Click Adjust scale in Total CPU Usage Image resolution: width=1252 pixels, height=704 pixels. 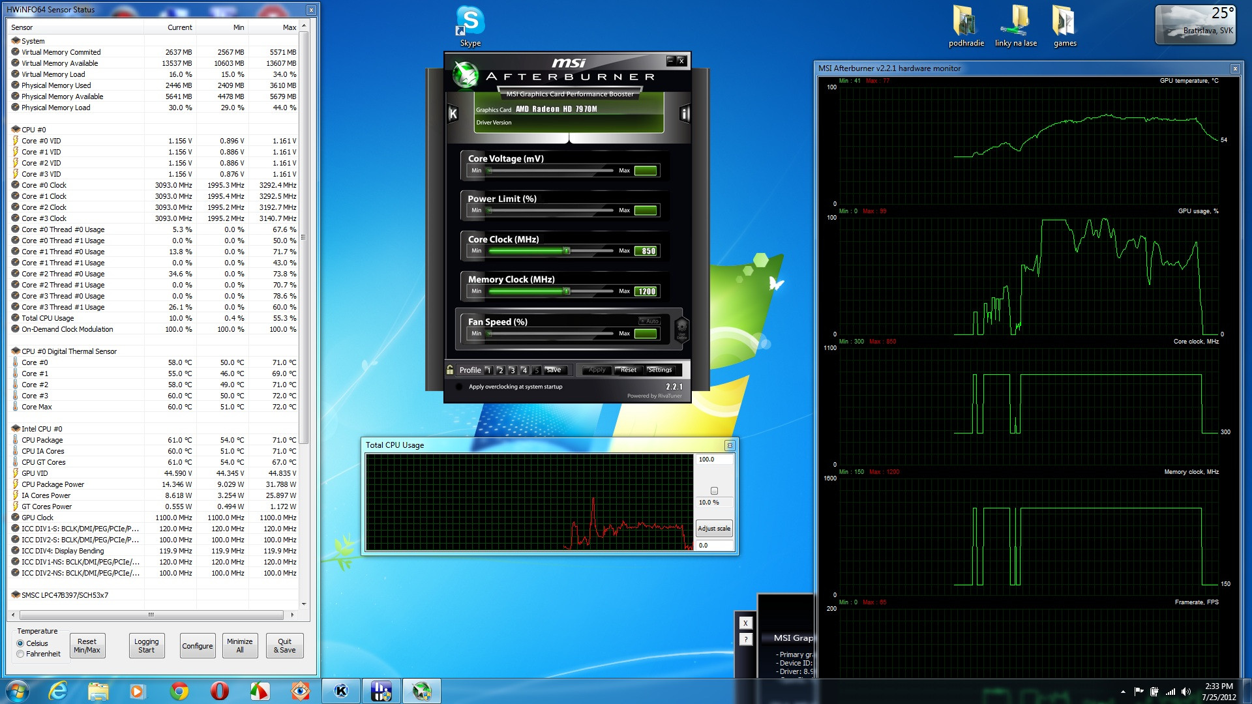[x=714, y=529]
